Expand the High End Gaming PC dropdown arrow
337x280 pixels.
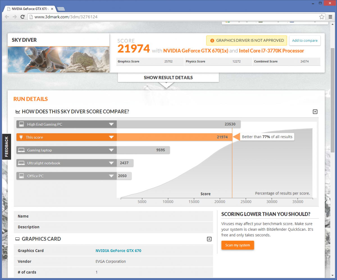tap(111, 124)
